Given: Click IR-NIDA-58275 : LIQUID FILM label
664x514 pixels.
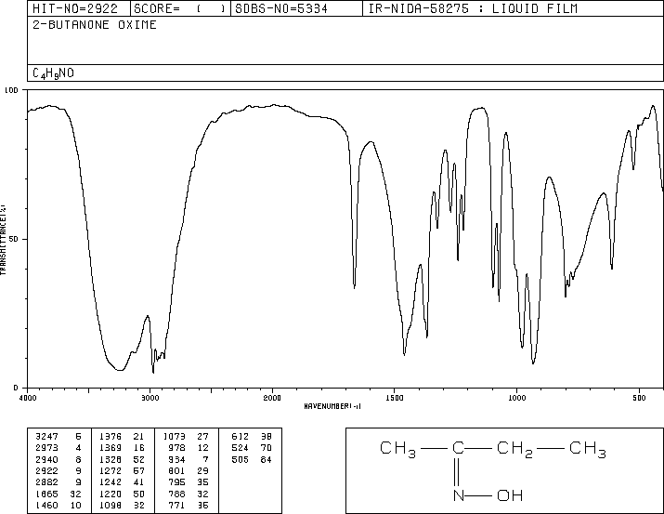Looking at the screenshot, I should 473,8.
